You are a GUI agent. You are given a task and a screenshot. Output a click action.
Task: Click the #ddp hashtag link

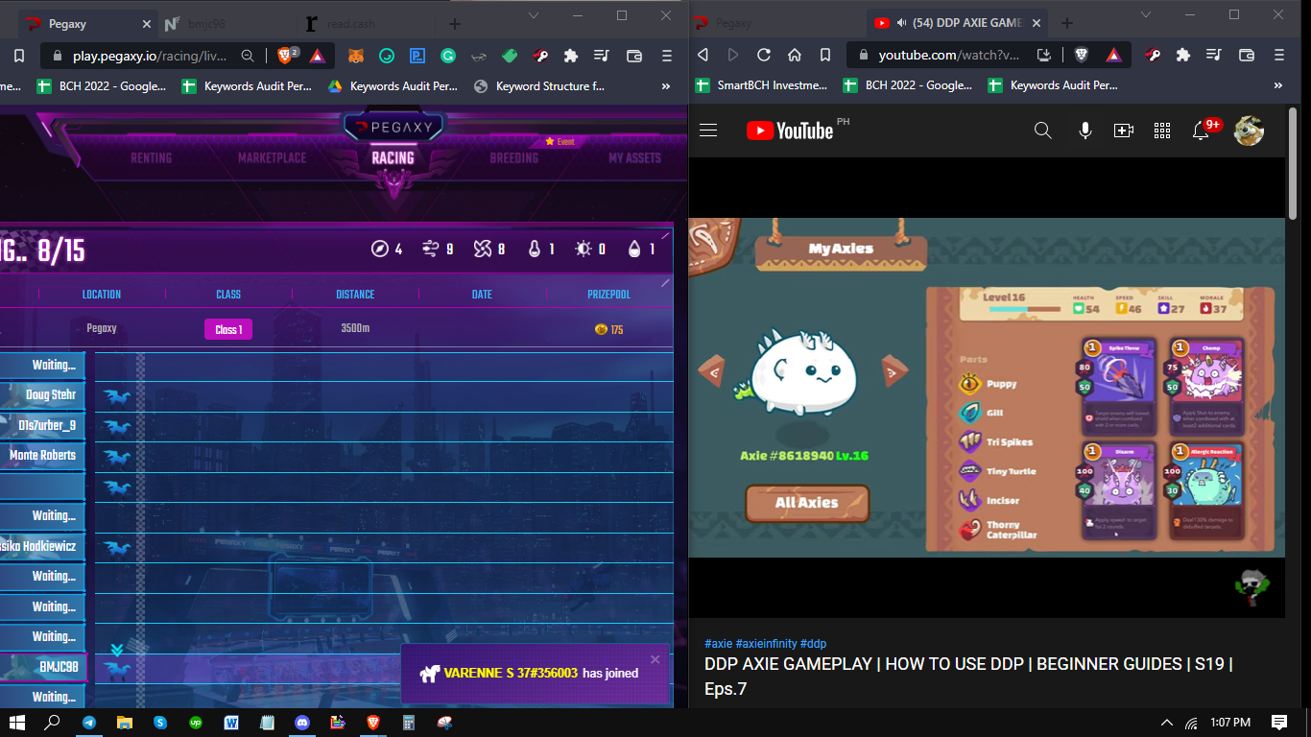(x=814, y=644)
